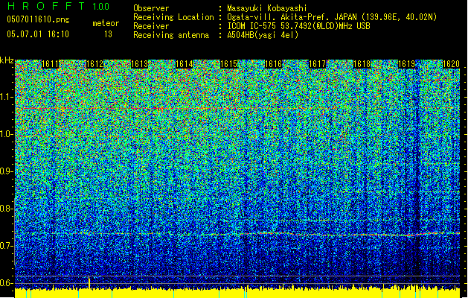468x298 pixels.
Task: Click the 0.6 frequency axis label
Action: (7, 283)
